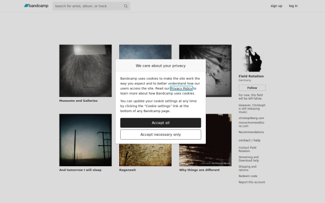Viewport: 325px width, 203px height.
Task: Visit monochromeeditions.com link
Action: click(251, 125)
